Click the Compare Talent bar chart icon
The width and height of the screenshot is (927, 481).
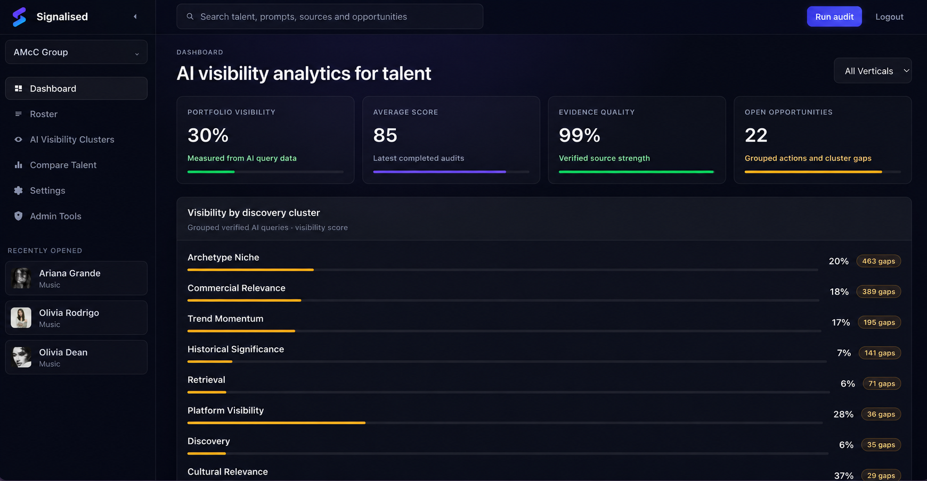18,165
